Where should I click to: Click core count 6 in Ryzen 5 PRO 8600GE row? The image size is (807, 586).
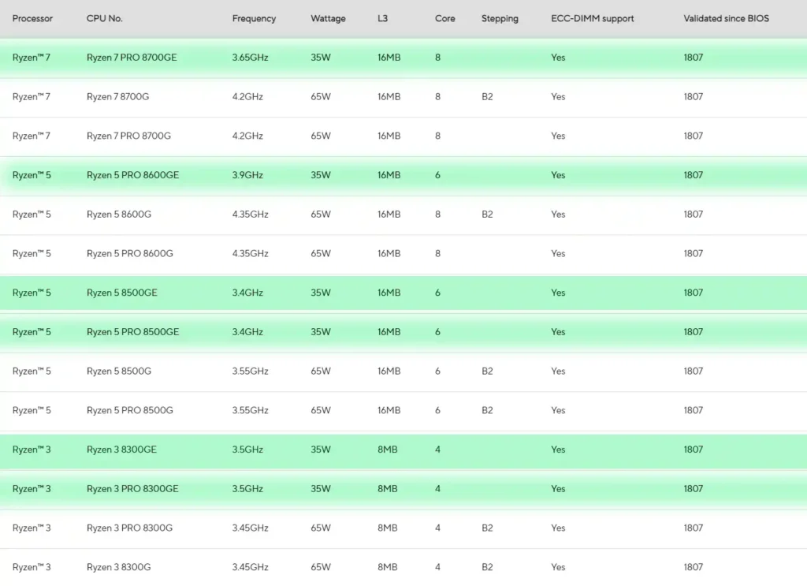pos(437,175)
